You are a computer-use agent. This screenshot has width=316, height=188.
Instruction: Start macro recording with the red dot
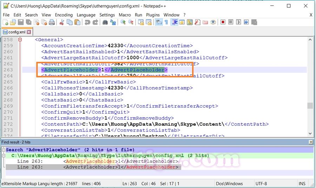pyautogui.click(x=223, y=22)
